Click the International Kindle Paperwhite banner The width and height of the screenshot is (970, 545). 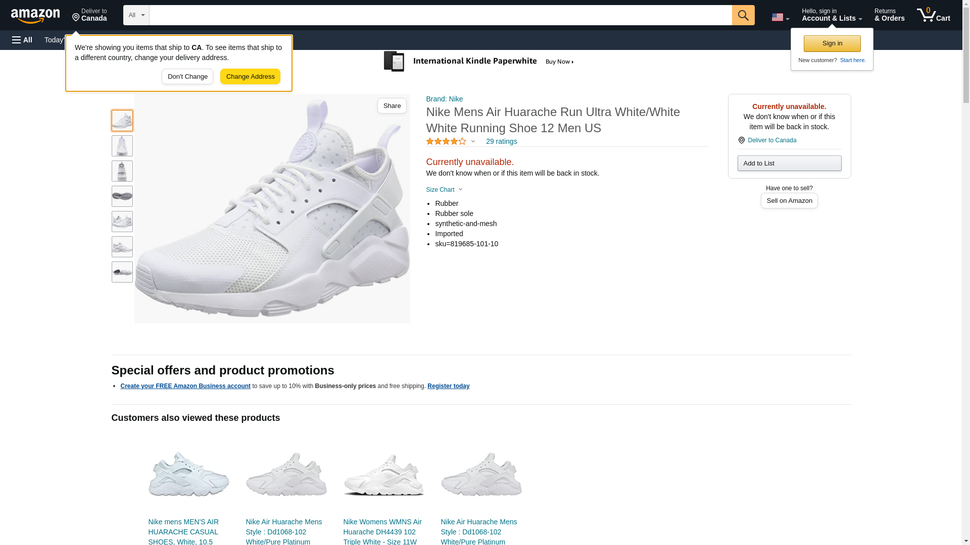pyautogui.click(x=479, y=62)
